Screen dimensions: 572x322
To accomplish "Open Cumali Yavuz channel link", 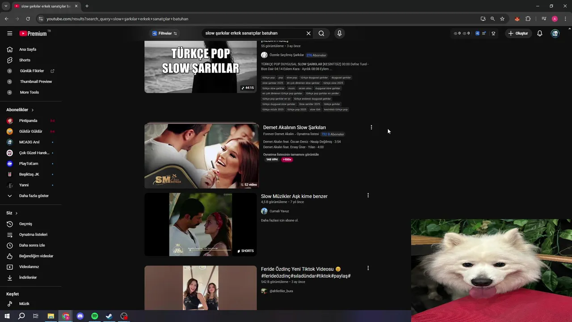I will pyautogui.click(x=279, y=211).
